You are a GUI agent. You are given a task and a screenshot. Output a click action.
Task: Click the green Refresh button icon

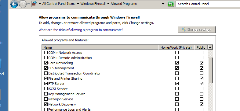(x=171, y=4)
